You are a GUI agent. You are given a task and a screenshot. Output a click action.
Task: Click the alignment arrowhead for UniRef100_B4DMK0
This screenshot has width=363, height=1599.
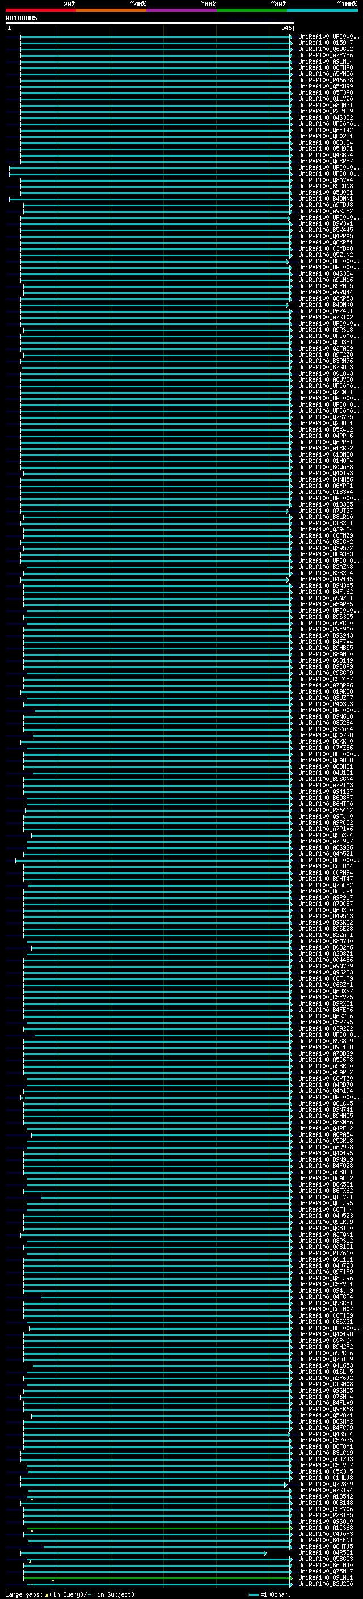point(288,305)
